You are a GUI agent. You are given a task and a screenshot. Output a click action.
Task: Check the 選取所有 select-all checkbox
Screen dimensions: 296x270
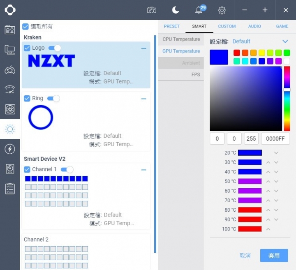25,27
